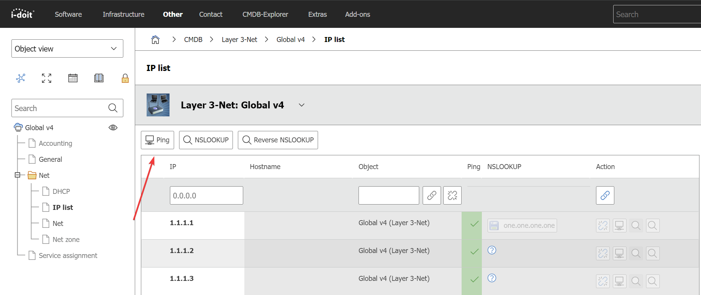Open the Infrastructure menu
This screenshot has width=701, height=295.
(x=123, y=14)
